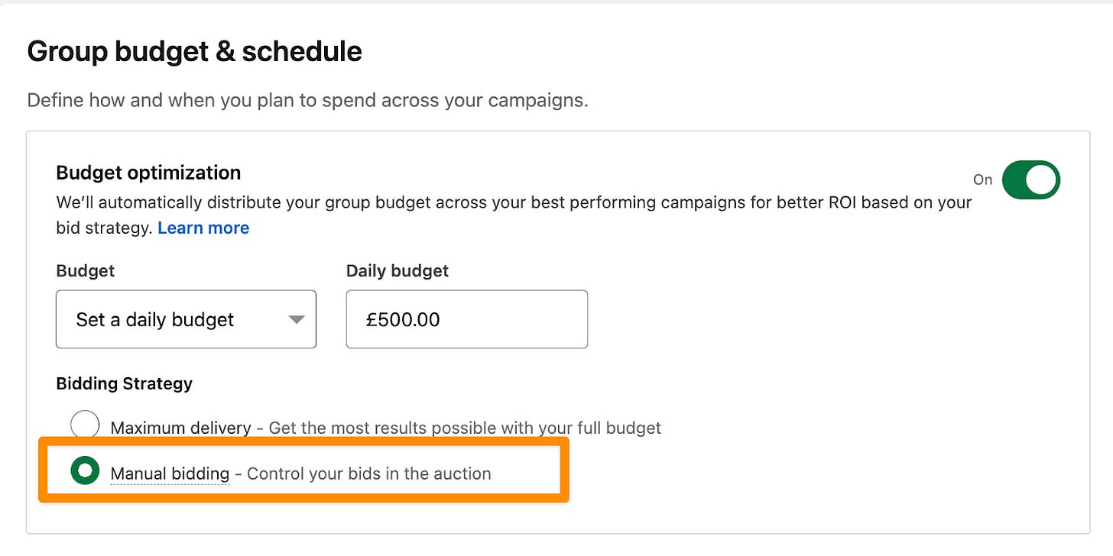Click the Budget label above the dropdown
This screenshot has width=1113, height=556.
click(x=86, y=270)
